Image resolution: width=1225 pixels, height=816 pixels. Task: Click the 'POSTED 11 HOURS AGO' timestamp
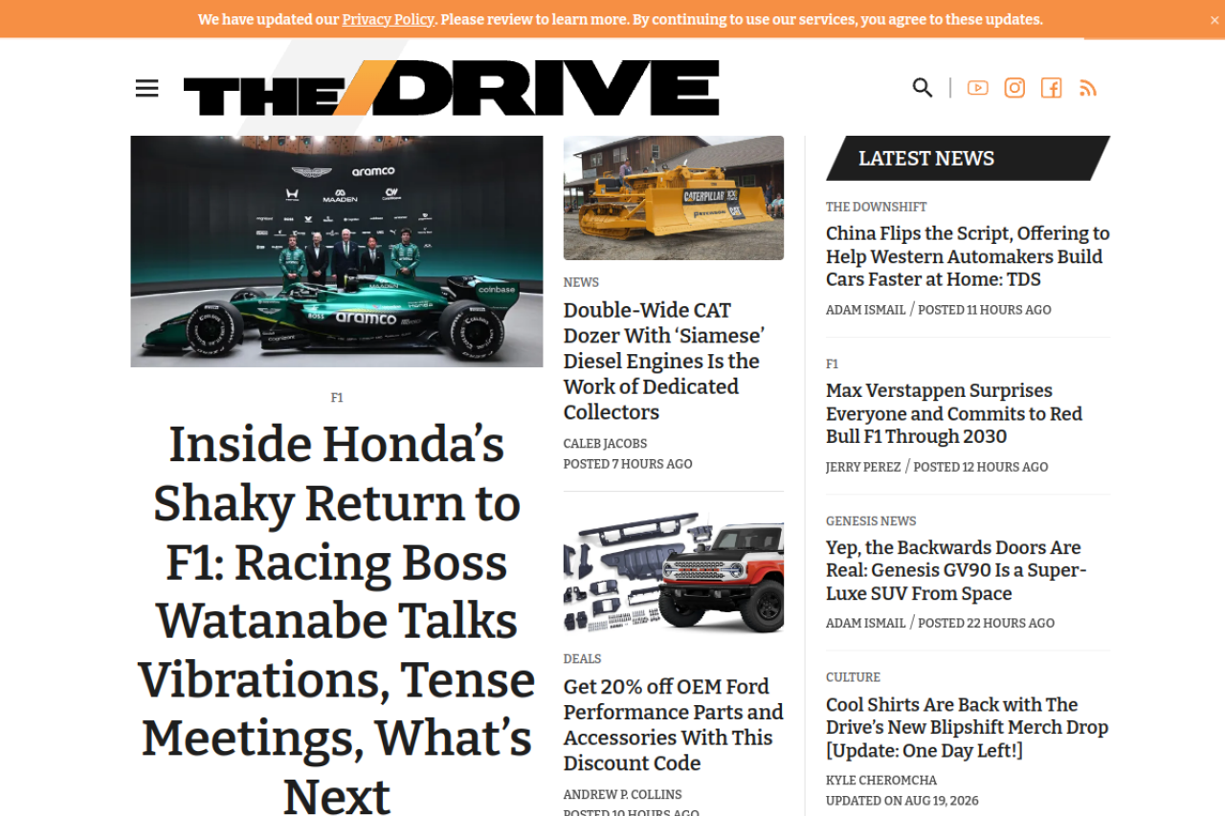point(984,310)
